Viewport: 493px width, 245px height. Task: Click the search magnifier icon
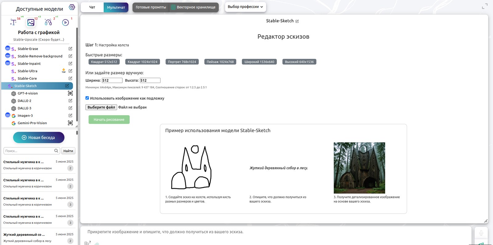pos(56,151)
